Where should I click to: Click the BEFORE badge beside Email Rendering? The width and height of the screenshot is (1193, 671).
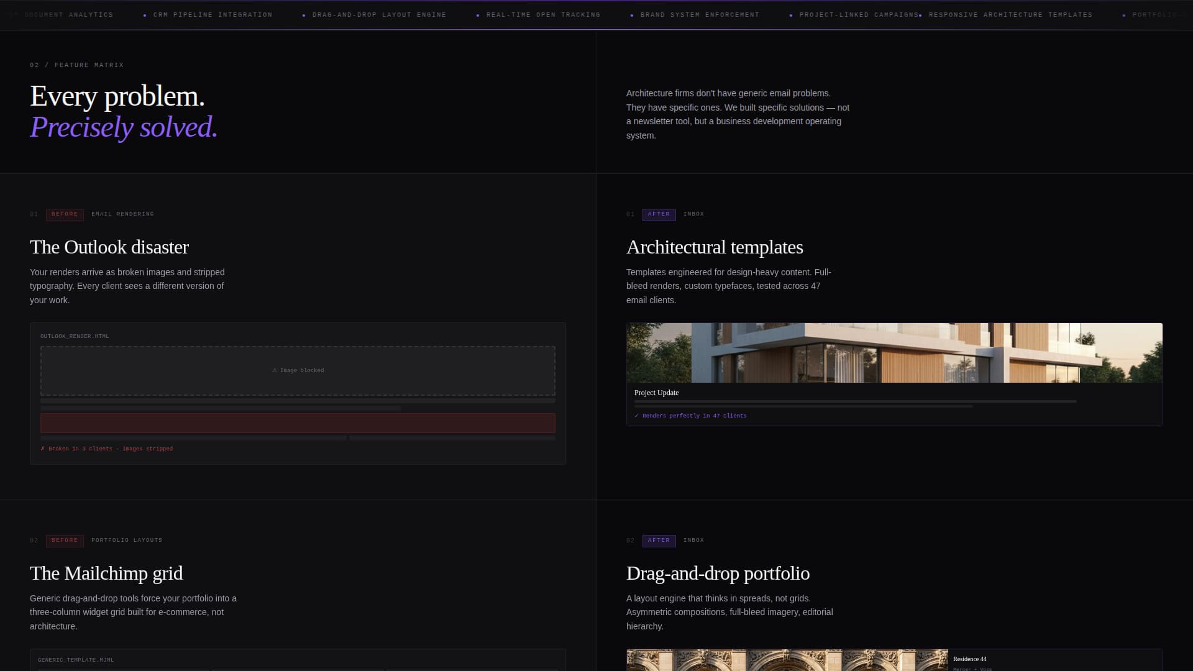65,214
